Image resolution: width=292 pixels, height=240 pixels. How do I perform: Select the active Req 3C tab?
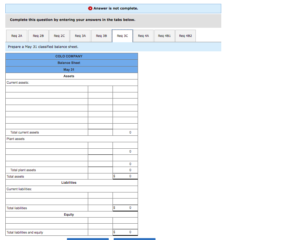(x=122, y=36)
